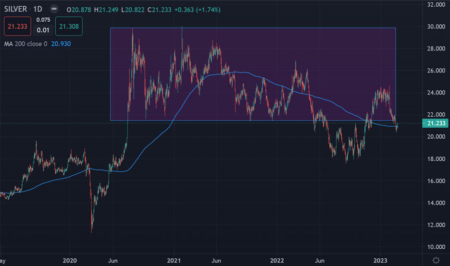The height and width of the screenshot is (266, 450).
Task: Click the 10.000 price axis label
Action: pos(436,247)
